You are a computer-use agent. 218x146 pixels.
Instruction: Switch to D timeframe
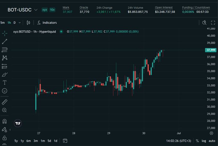pyautogui.click(x=15, y=22)
